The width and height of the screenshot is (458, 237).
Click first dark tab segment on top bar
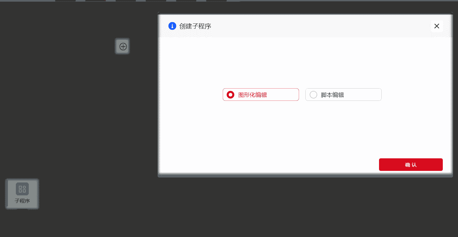(65, 1)
